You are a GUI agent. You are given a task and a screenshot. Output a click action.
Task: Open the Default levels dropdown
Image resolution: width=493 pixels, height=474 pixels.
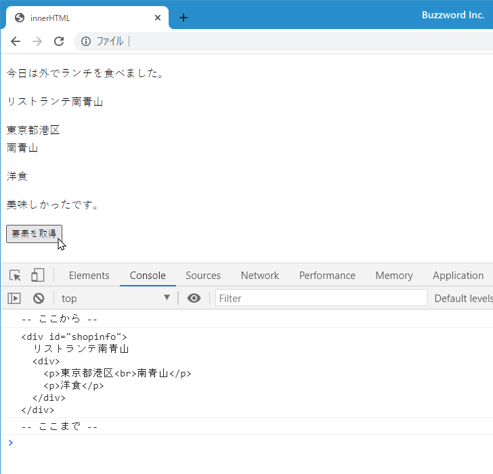pyautogui.click(x=463, y=299)
